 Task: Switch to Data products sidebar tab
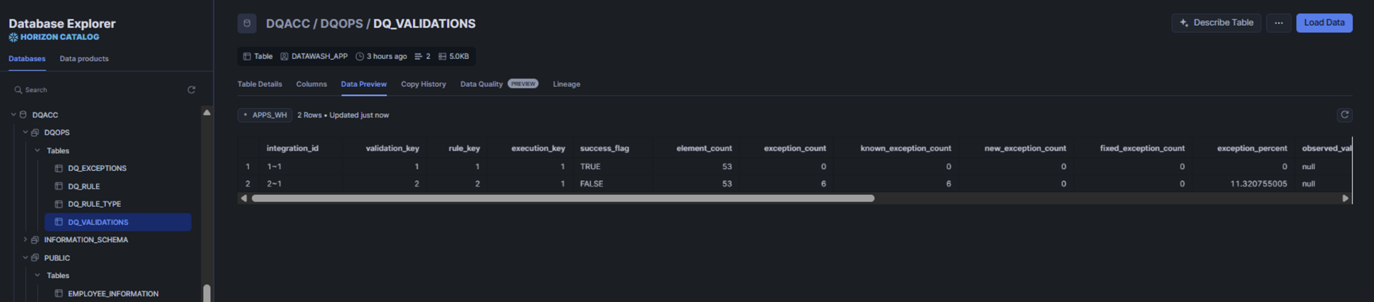tap(84, 59)
